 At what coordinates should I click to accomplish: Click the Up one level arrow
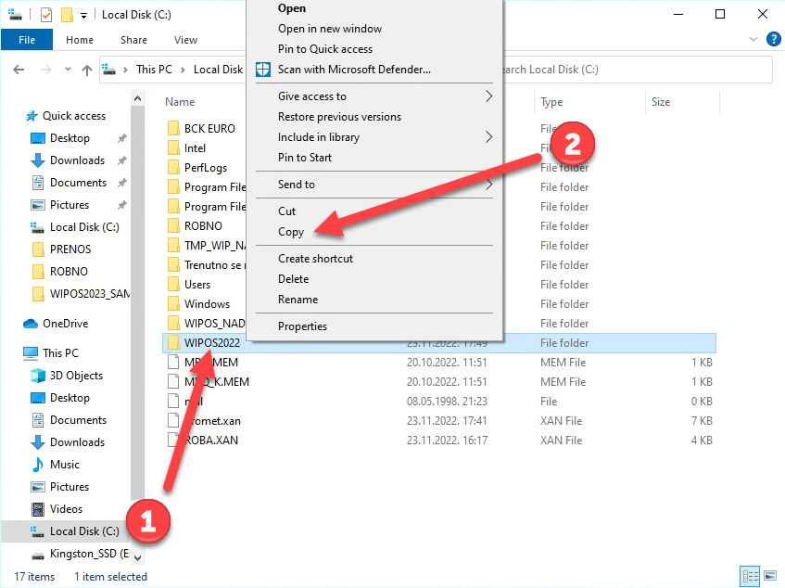click(87, 70)
